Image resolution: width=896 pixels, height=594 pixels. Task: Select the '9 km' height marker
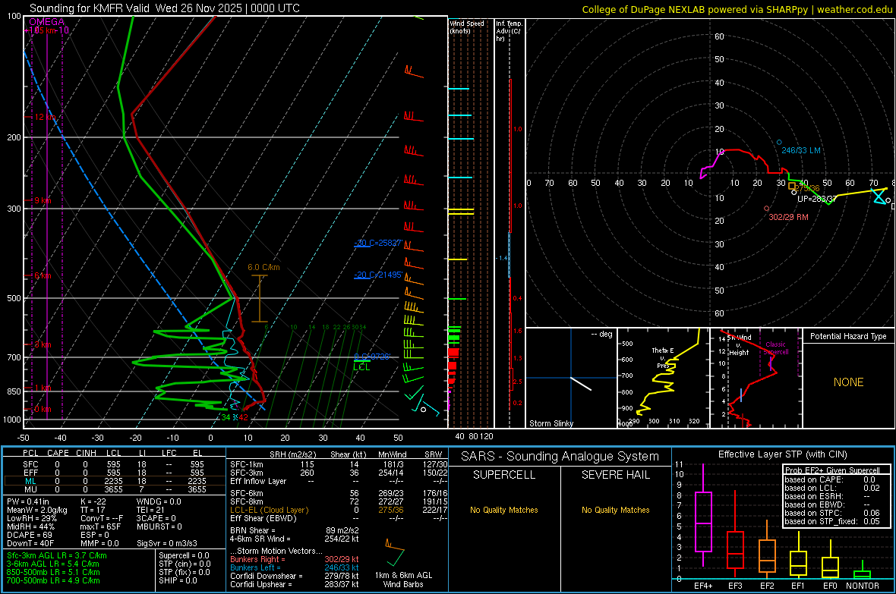pos(43,200)
